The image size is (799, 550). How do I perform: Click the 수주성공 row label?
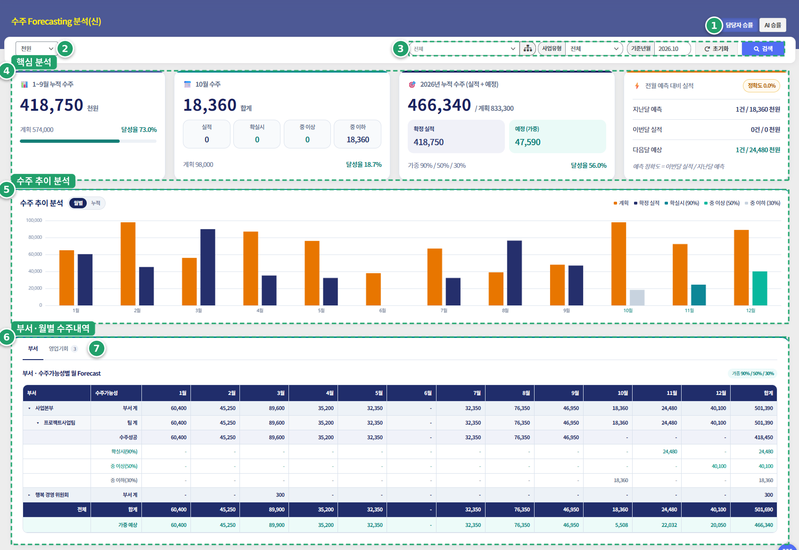tap(128, 437)
